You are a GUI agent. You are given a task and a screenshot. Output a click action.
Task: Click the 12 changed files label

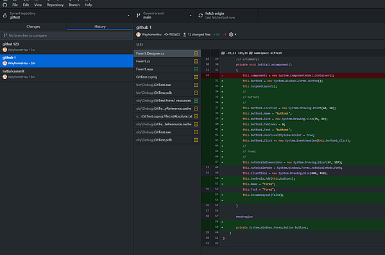(199, 35)
